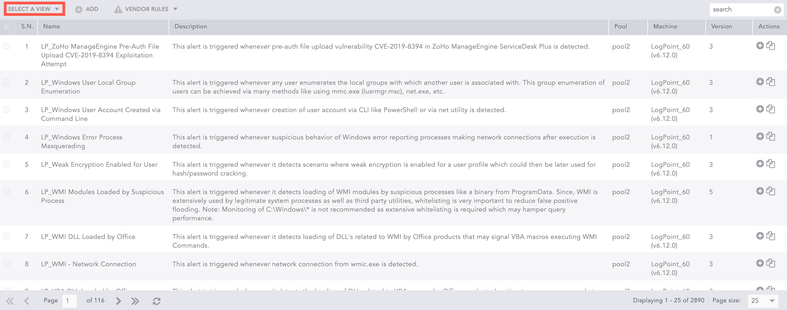
Task: Click the clone icon for LP_WMI - Network Connection
Action: pos(771,263)
